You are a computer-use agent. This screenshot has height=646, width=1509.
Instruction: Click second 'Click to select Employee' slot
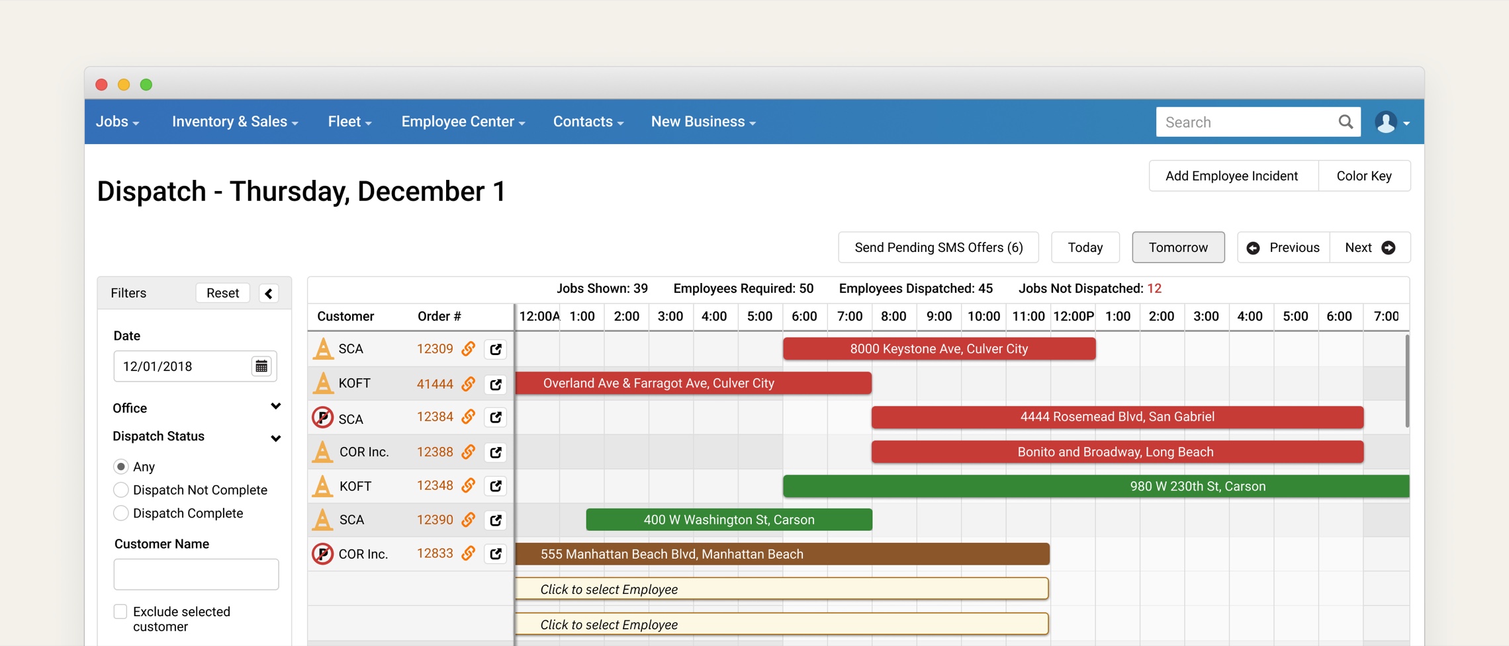pos(782,624)
